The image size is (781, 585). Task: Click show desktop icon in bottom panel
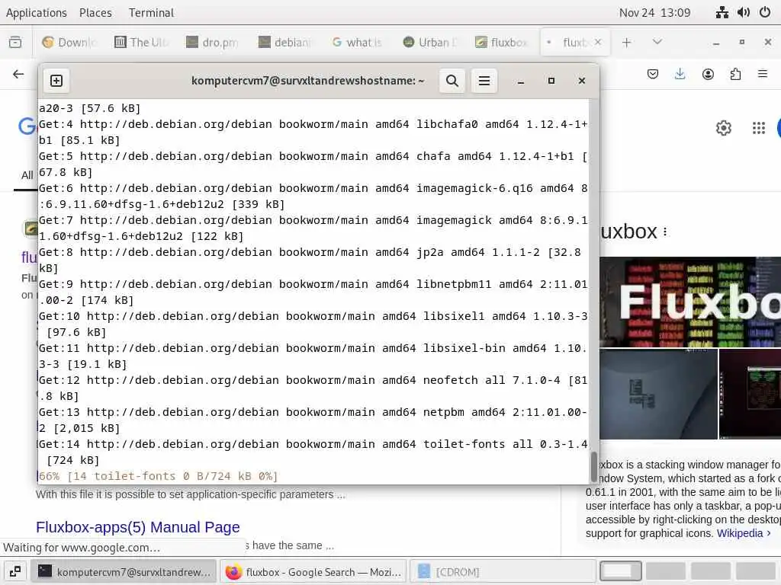pos(15,571)
